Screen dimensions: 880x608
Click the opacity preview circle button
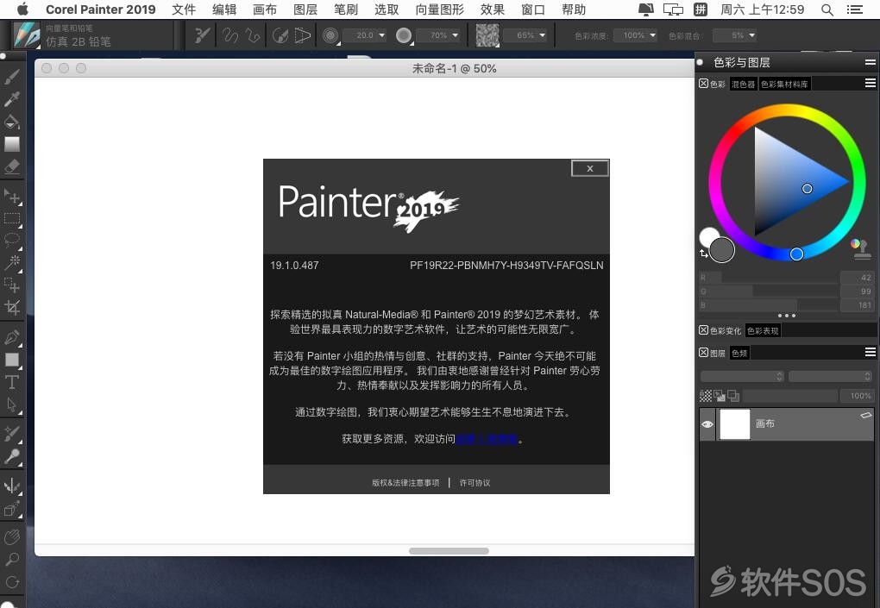404,35
